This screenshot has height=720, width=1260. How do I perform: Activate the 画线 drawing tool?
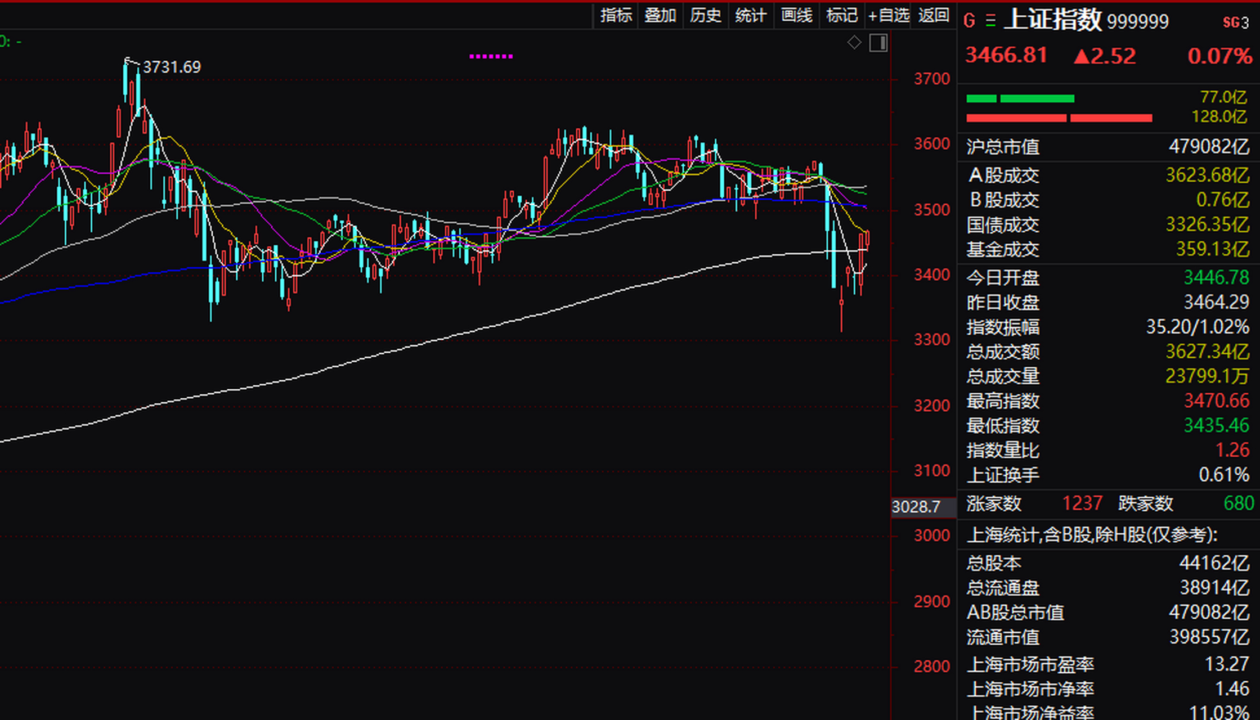796,15
